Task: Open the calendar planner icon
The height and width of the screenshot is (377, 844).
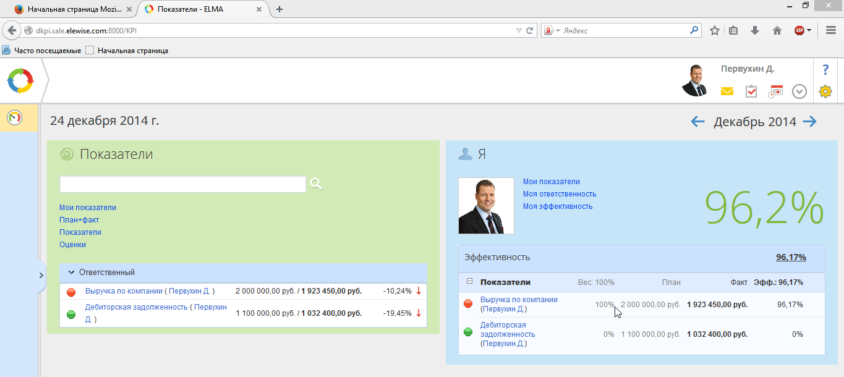Action: click(x=775, y=91)
